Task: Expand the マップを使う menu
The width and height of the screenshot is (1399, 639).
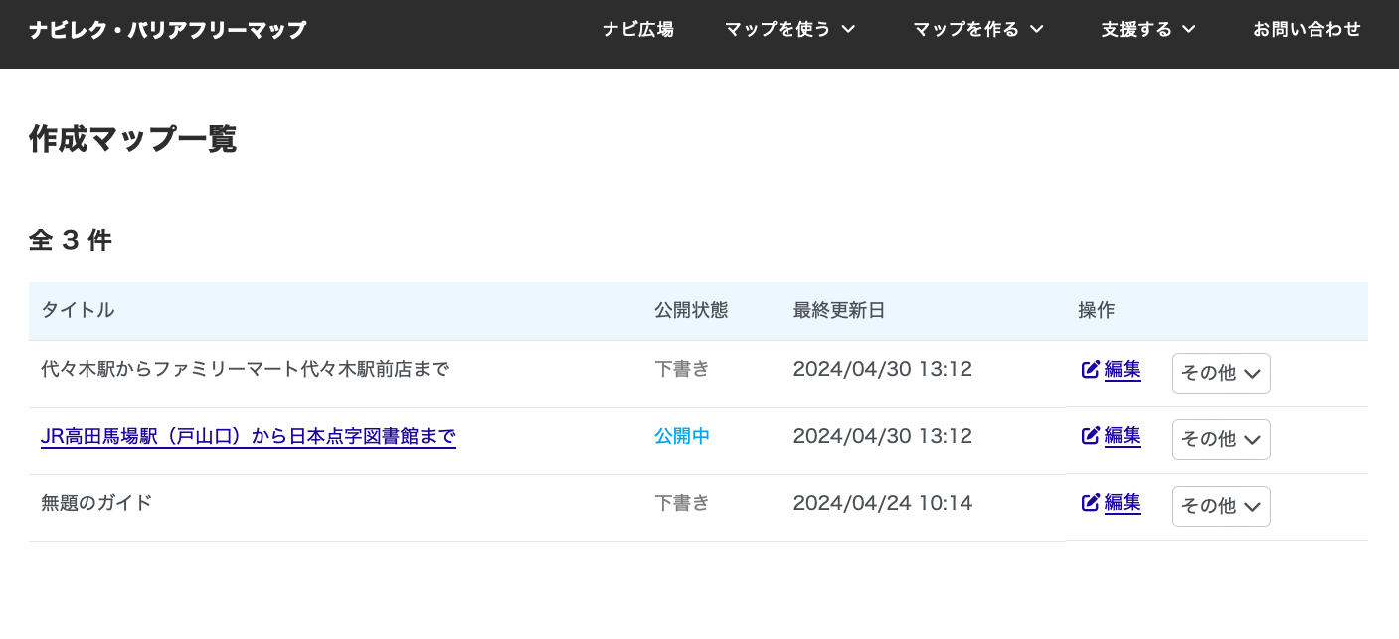Action: (x=789, y=30)
